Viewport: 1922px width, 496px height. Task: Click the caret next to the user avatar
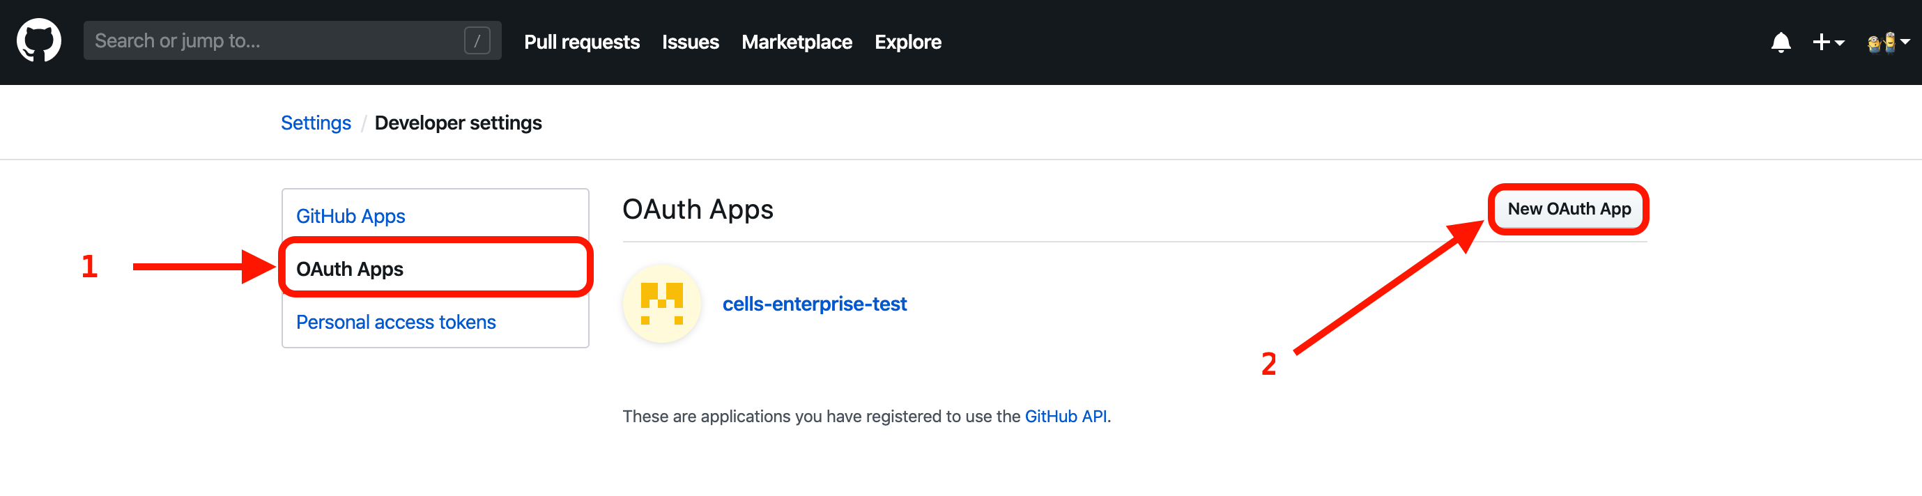click(1905, 42)
